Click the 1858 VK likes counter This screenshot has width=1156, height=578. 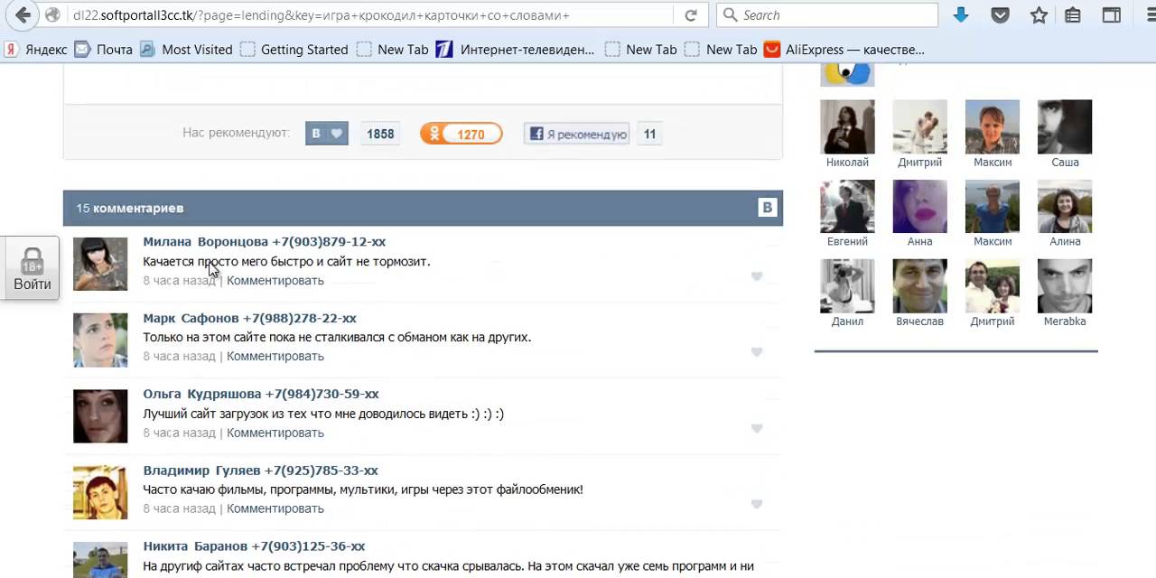pyautogui.click(x=380, y=134)
